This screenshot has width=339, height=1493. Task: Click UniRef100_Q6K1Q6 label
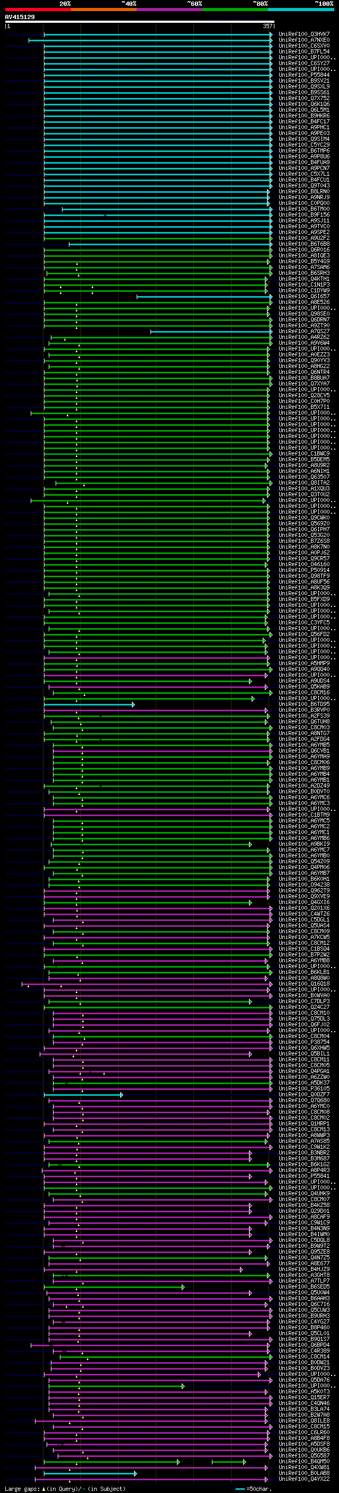(304, 104)
